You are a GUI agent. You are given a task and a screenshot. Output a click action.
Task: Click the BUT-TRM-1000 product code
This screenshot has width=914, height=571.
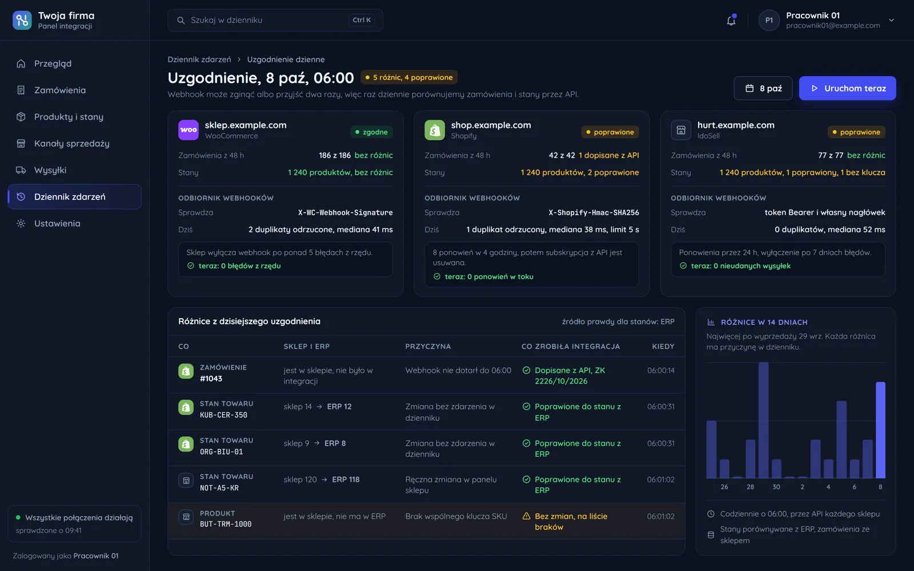[x=226, y=524]
